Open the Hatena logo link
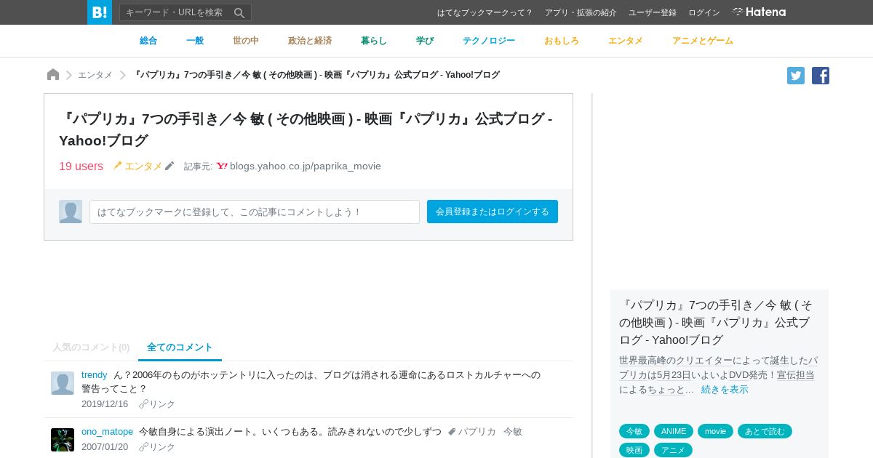 (759, 12)
